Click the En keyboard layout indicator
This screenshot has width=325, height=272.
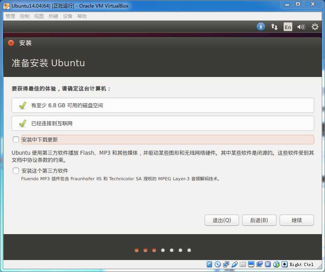click(288, 27)
